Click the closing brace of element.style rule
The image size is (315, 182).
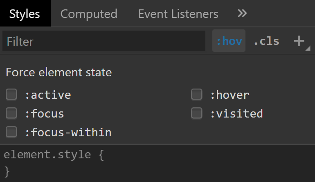click(x=7, y=171)
